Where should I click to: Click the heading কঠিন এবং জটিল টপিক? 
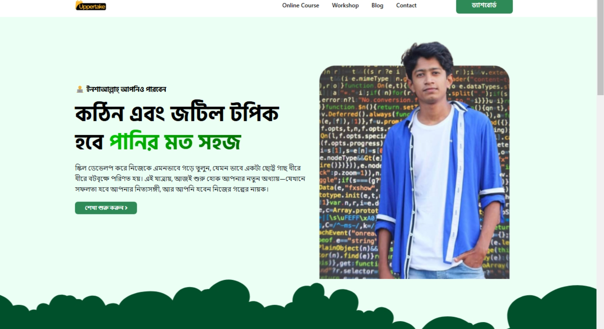[177, 113]
